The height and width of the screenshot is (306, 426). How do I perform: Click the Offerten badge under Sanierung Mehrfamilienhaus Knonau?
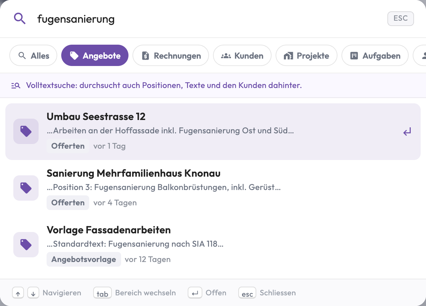(68, 203)
